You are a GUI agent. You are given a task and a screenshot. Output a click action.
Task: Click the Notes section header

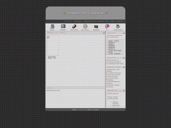tap(75, 88)
